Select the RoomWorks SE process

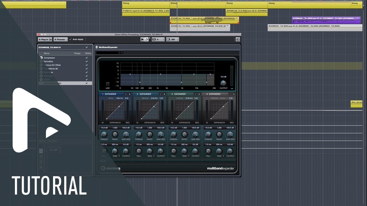(x=65, y=69)
